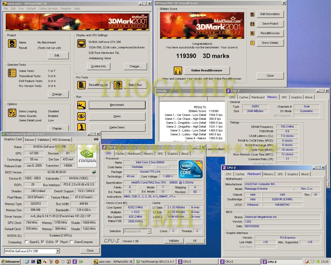
Task: Click the Validate button in CPU-Z
Action: 174,241
